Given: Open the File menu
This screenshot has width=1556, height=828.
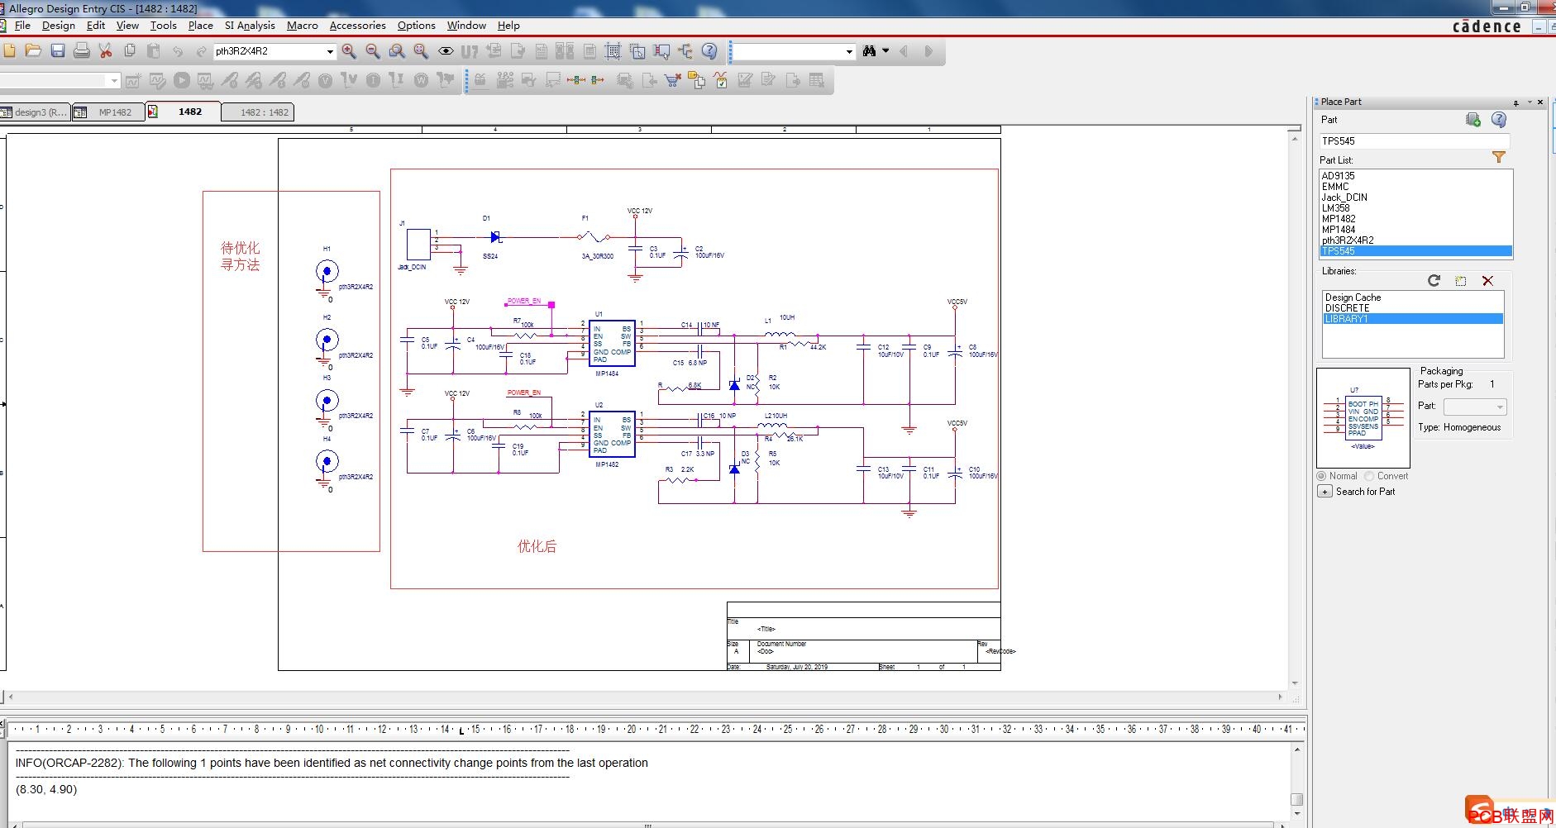Looking at the screenshot, I should (x=22, y=26).
